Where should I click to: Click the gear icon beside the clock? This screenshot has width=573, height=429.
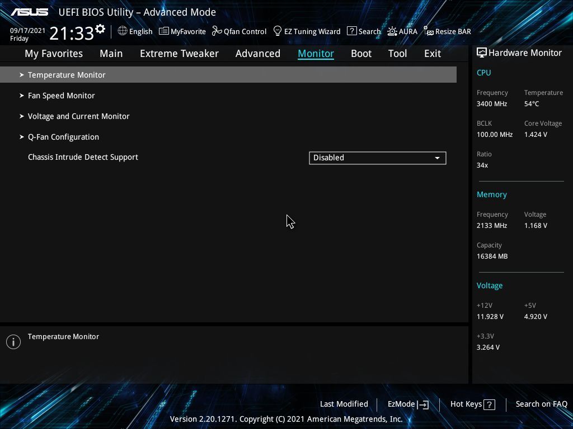point(100,29)
